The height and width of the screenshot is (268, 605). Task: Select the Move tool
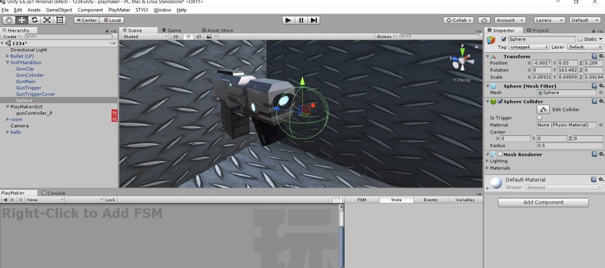click(x=22, y=20)
